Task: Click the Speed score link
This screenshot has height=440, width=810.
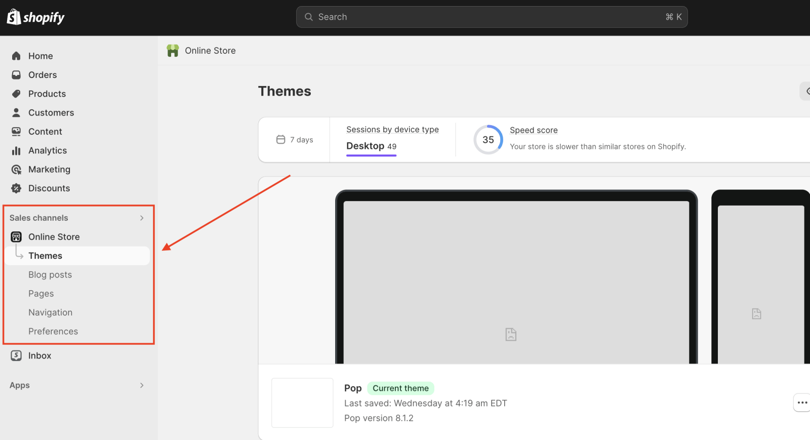Action: pos(534,130)
